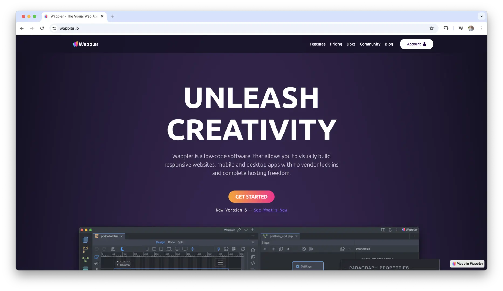
Task: Click the Made in Wappler badge
Action: [467, 264]
